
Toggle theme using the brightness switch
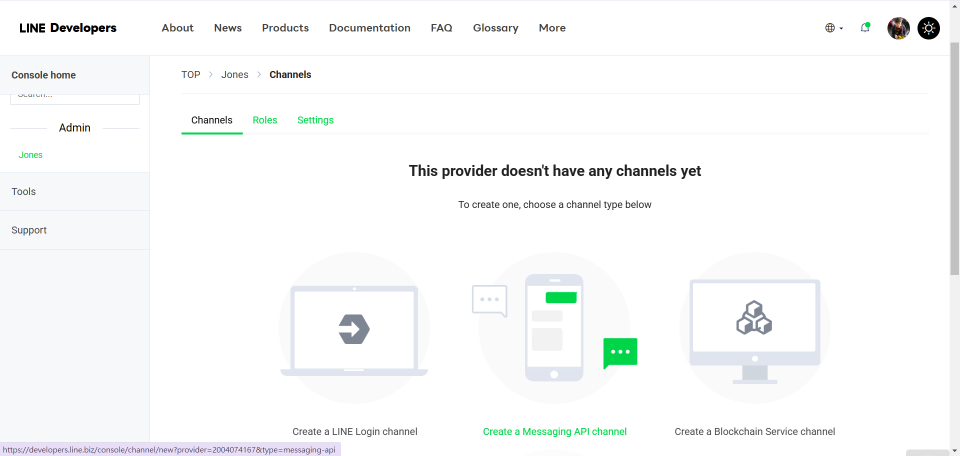(928, 28)
